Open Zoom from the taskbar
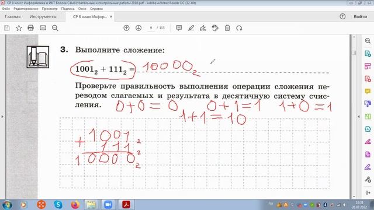This screenshot has height=210, width=374. click(108, 205)
